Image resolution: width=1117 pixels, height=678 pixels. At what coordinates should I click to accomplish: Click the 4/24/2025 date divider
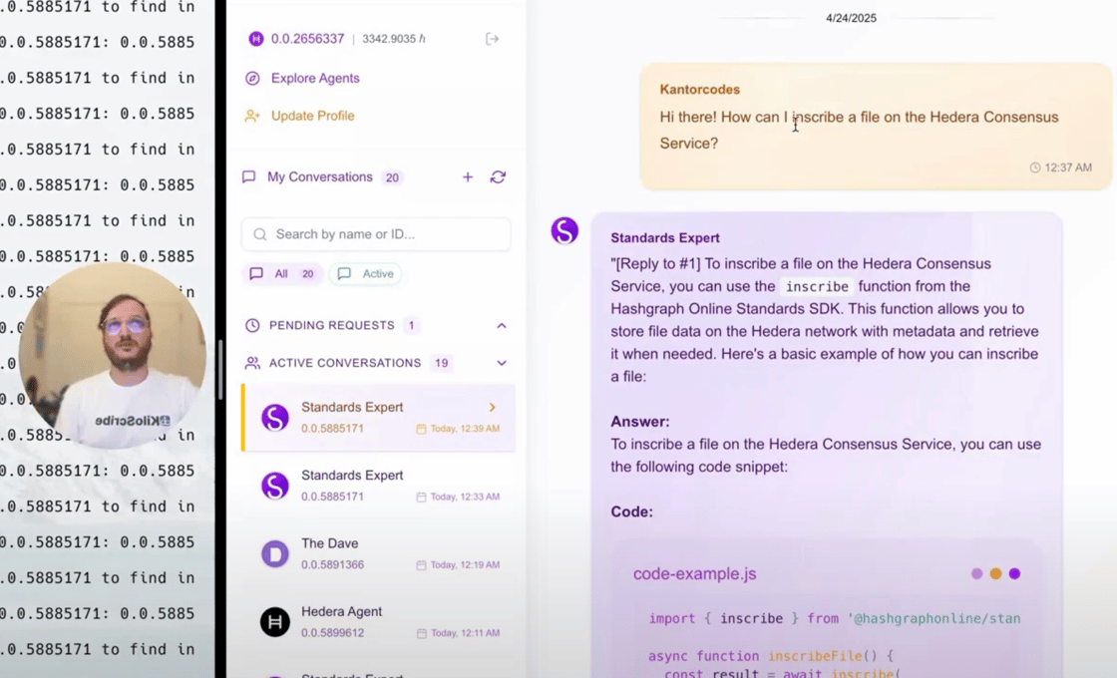852,19
